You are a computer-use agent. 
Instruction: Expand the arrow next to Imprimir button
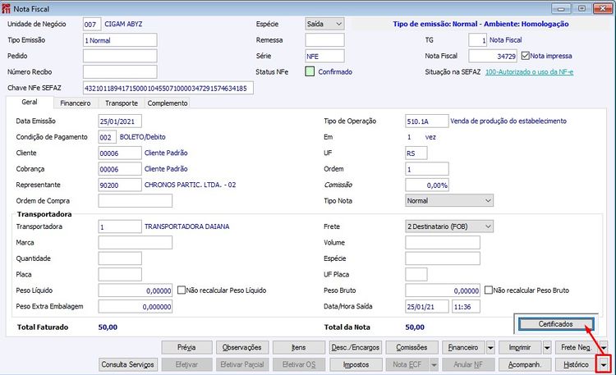(x=547, y=348)
